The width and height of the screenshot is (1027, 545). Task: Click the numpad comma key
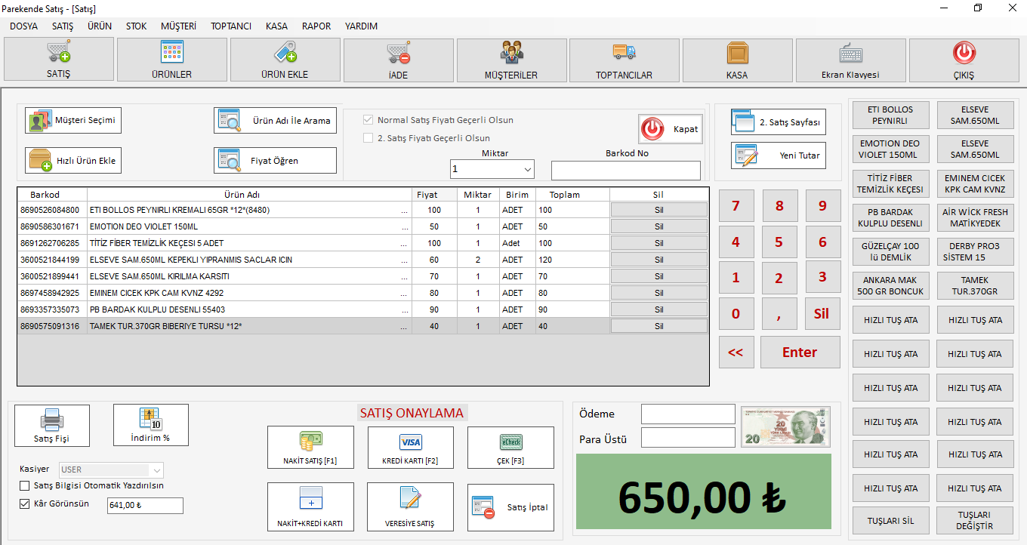point(779,313)
